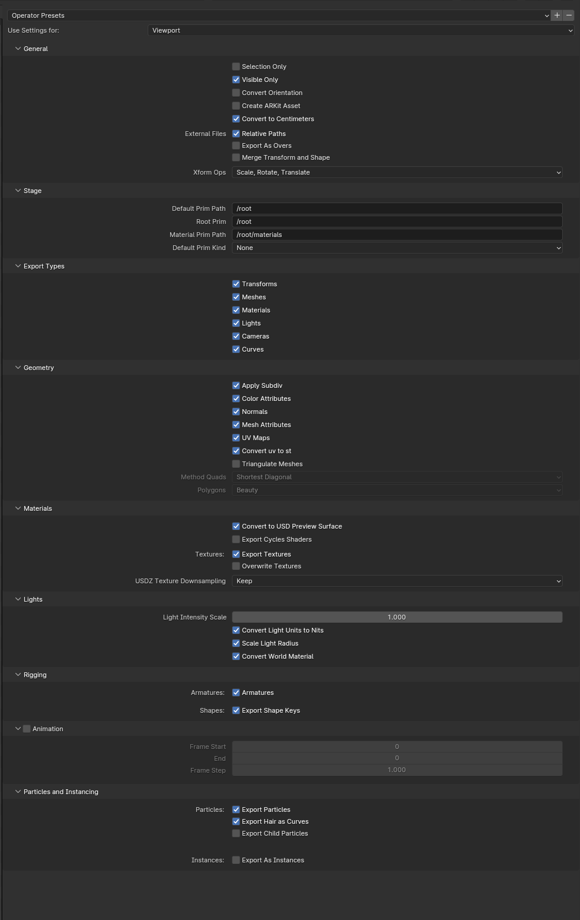Viewport: 580px width, 920px height.
Task: Open the Operator Presets dropdown
Action: [279, 15]
